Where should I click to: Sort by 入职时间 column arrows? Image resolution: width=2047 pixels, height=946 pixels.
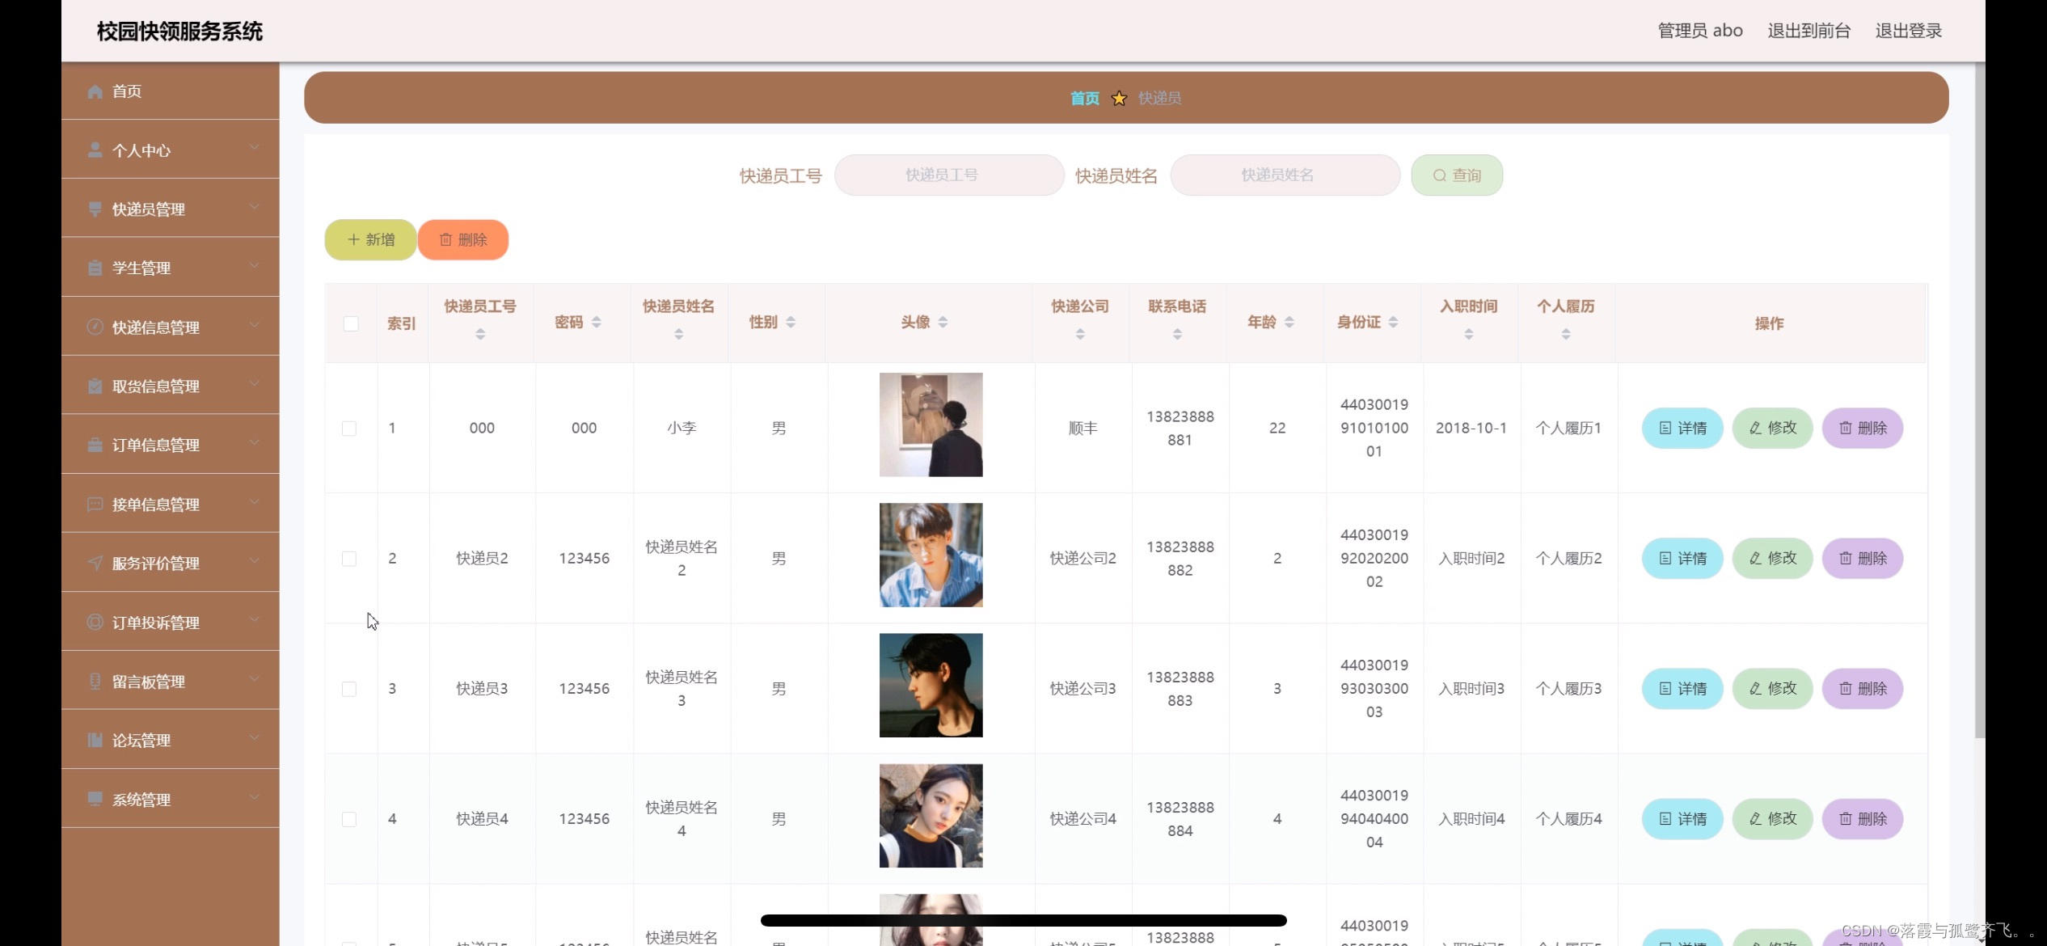point(1469,334)
